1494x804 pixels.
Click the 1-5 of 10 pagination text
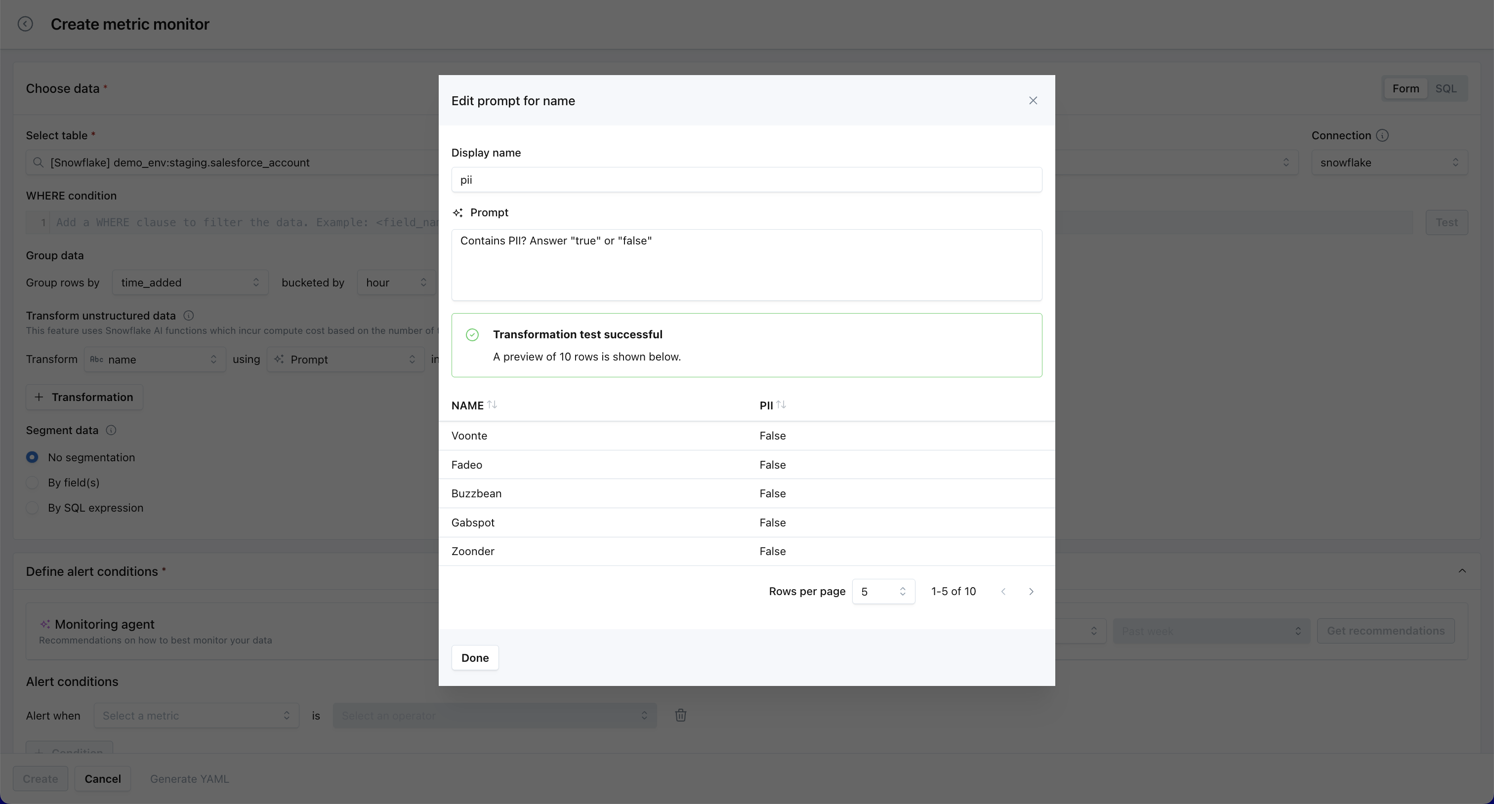954,591
